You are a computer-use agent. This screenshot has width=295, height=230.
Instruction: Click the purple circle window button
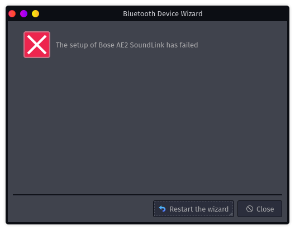pyautogui.click(x=23, y=14)
